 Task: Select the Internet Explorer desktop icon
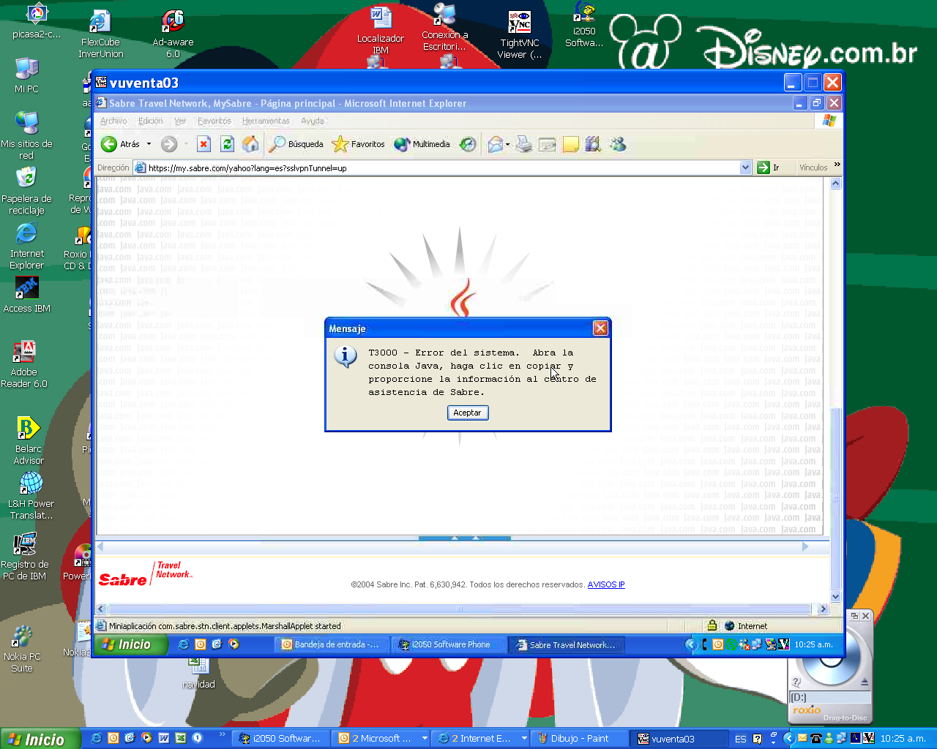(26, 246)
